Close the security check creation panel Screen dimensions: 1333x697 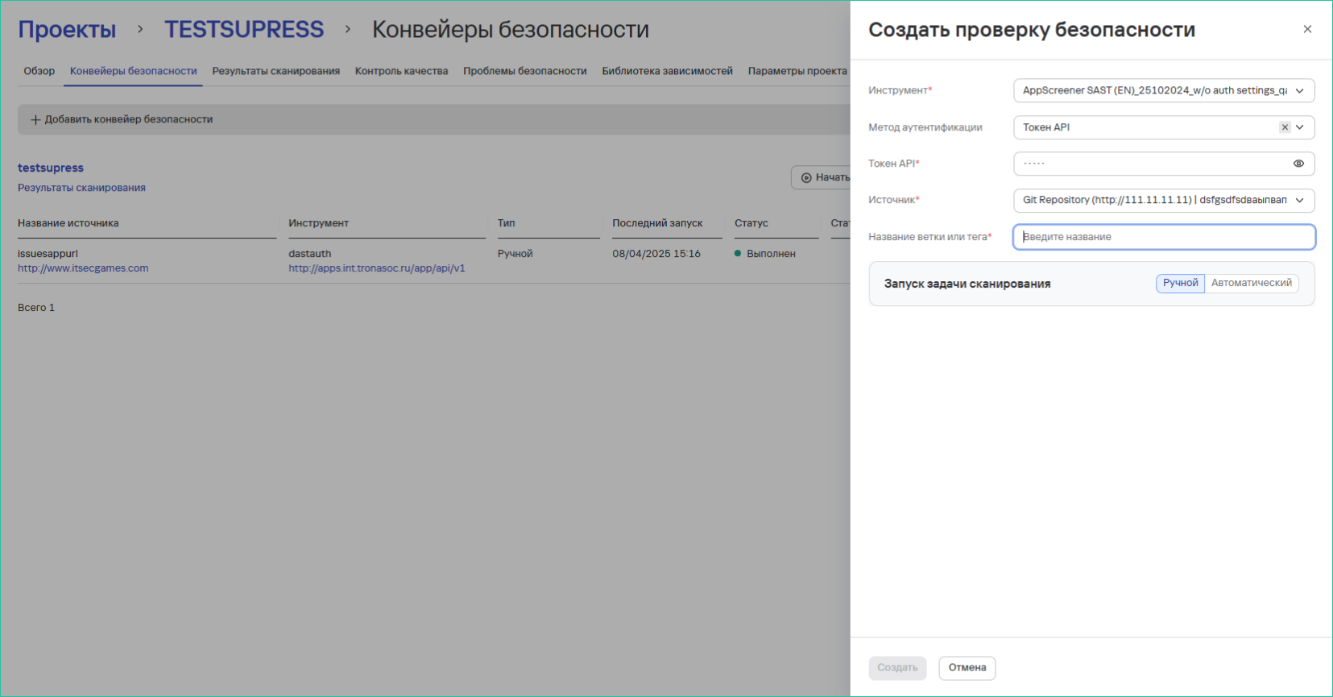[x=1306, y=30]
